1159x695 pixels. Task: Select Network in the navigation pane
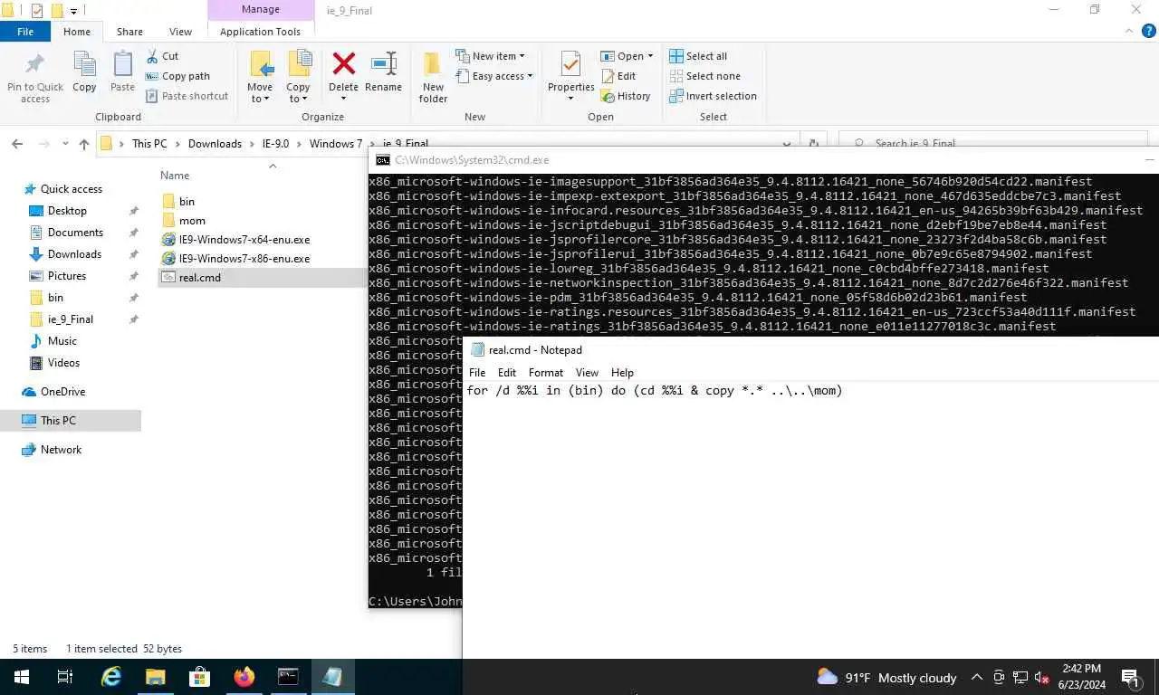tap(61, 450)
